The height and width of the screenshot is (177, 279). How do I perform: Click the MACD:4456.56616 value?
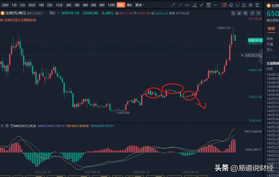coord(51,126)
